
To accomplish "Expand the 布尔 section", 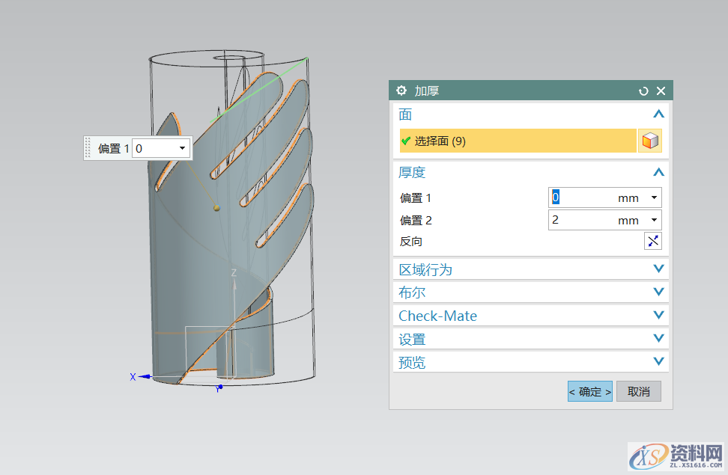I will click(658, 292).
